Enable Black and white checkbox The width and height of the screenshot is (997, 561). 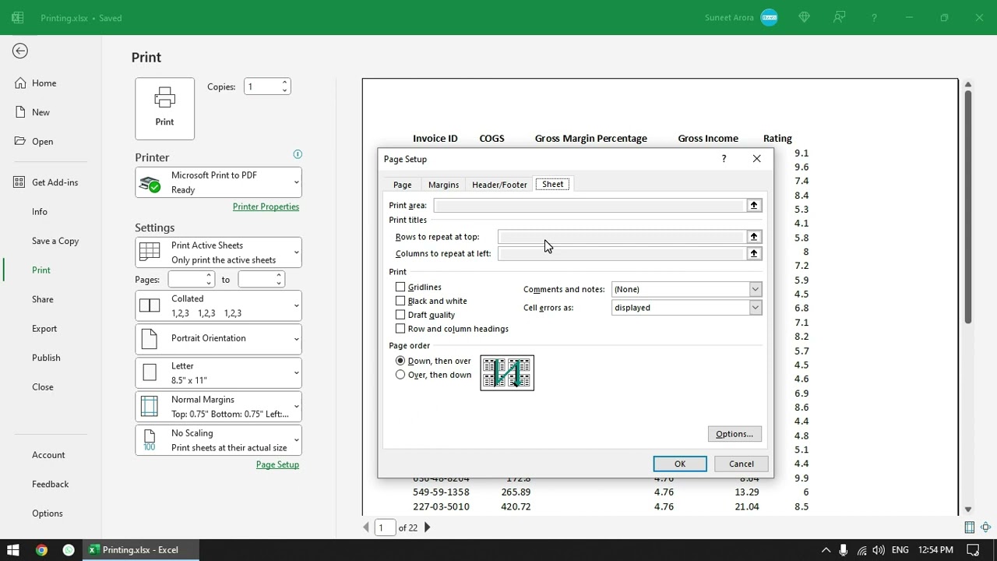coord(400,301)
